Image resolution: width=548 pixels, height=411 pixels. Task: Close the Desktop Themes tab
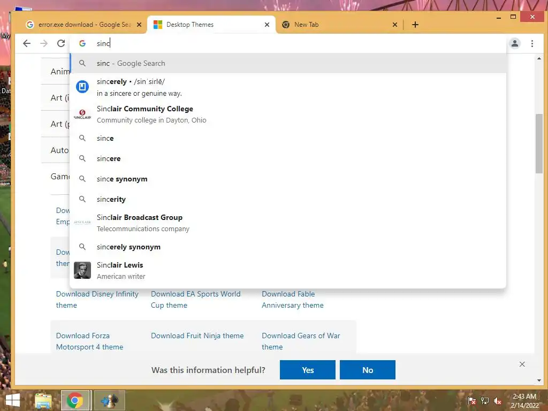click(x=267, y=25)
